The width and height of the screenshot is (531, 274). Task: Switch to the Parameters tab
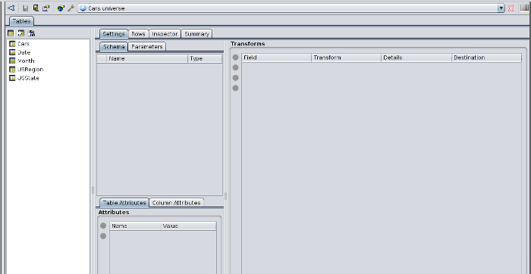tap(147, 47)
